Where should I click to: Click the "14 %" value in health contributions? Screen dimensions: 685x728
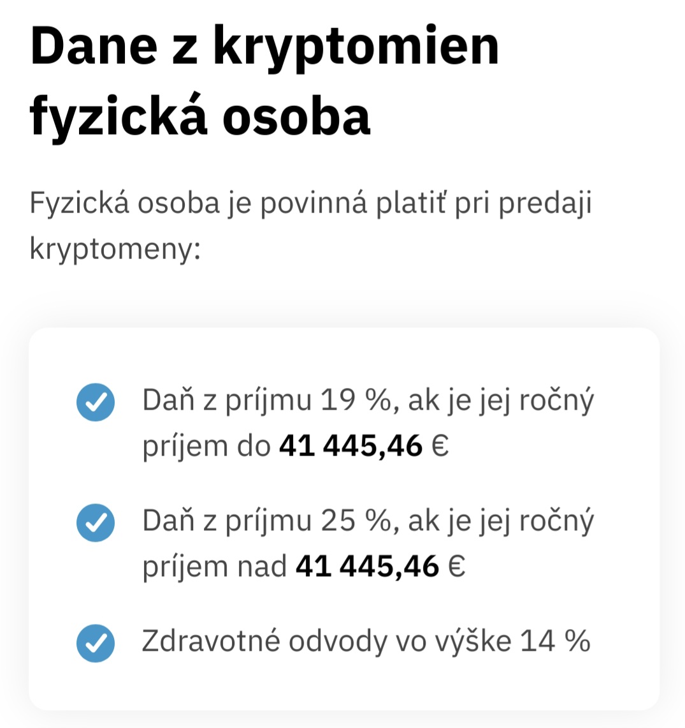(555, 641)
